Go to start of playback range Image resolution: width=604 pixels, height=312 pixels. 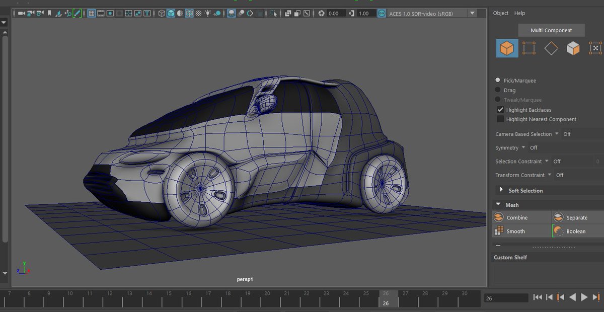tap(538, 297)
